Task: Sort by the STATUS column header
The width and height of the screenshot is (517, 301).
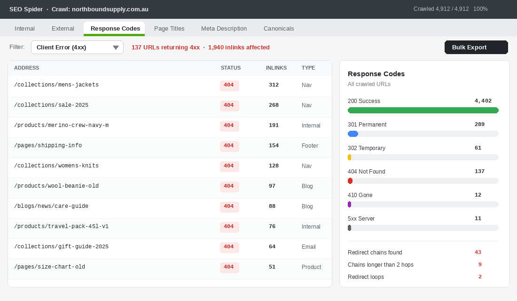Action: (x=230, y=68)
